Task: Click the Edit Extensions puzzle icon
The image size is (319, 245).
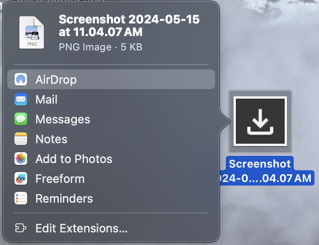Action: [21, 228]
